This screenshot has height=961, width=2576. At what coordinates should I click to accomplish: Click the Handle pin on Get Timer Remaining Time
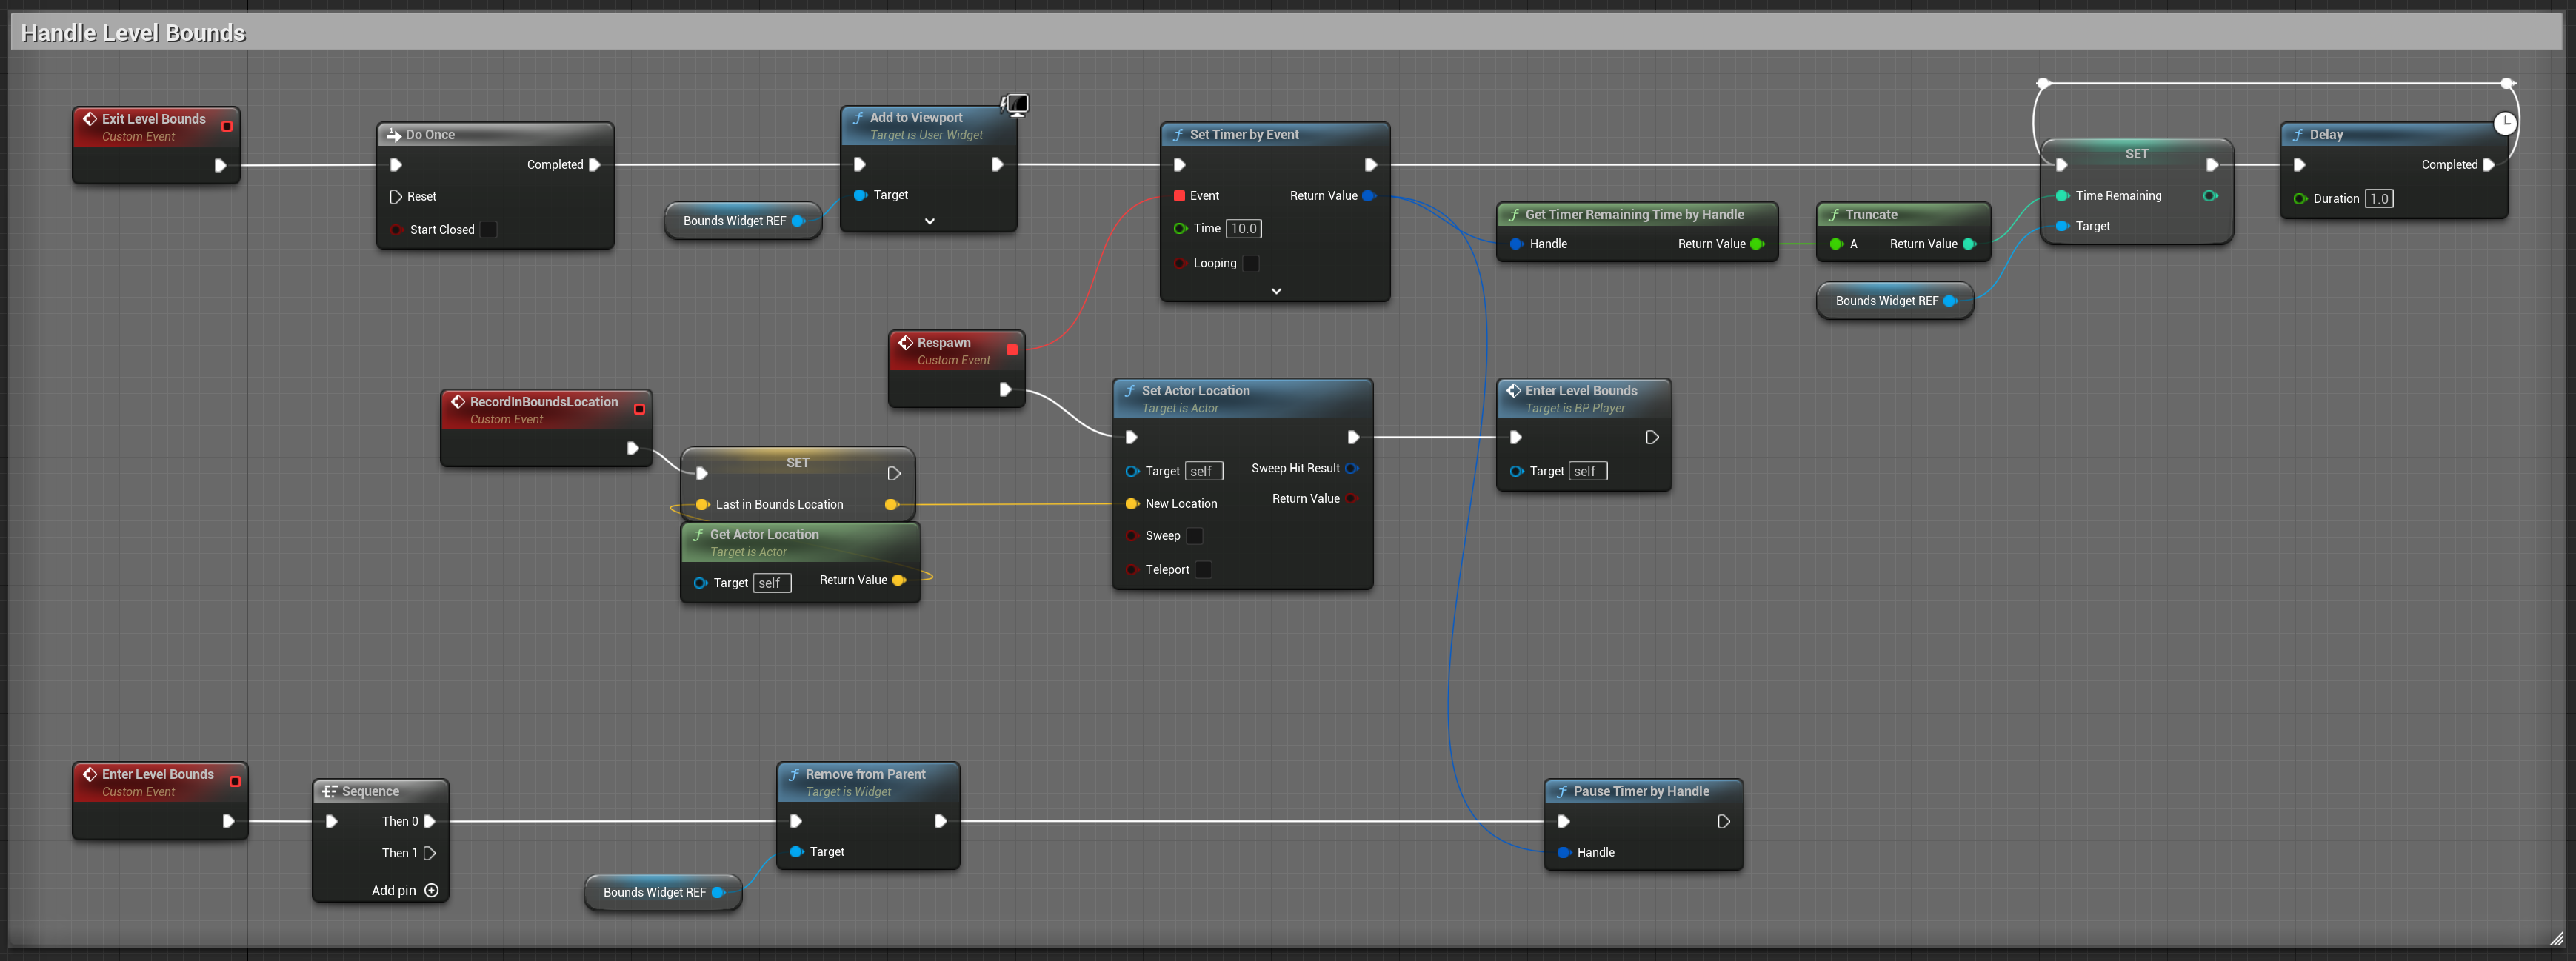(x=1516, y=244)
